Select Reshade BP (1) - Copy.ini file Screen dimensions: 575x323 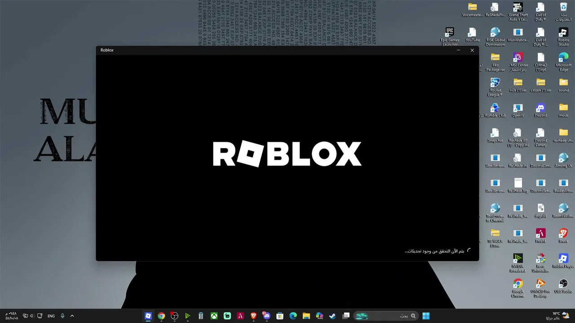pos(518,138)
